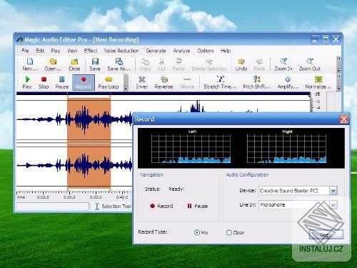The width and height of the screenshot is (357, 268).
Task: Click the highlighted Record toolbar button
Action: 84,82
